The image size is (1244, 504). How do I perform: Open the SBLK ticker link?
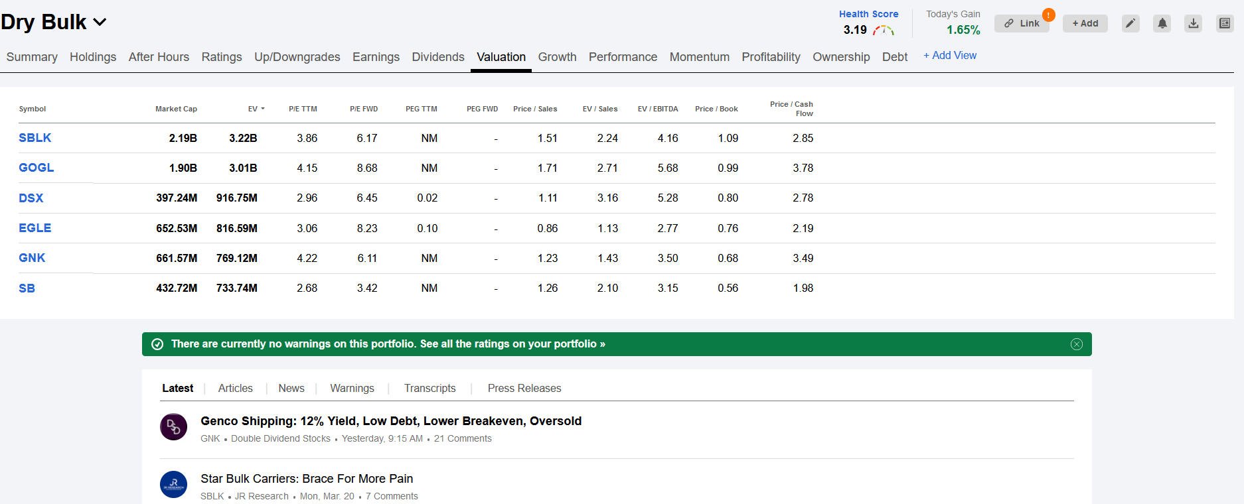click(35, 138)
